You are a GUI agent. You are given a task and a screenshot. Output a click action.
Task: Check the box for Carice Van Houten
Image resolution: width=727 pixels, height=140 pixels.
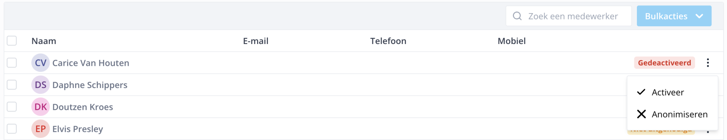pos(12,62)
